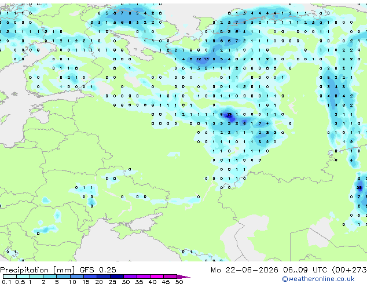Click the purple arrow tip ending the legend

click(183, 277)
